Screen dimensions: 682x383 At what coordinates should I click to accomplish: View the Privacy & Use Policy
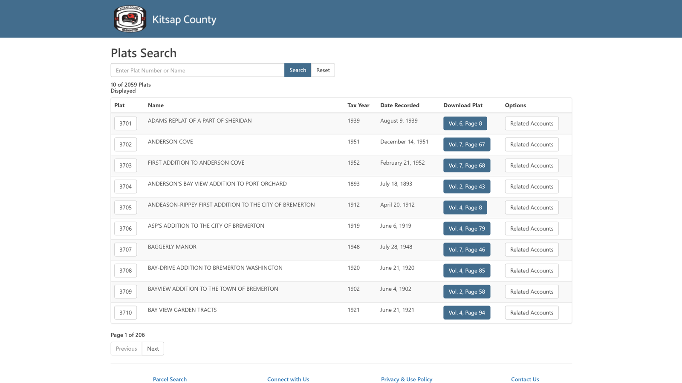click(x=407, y=379)
